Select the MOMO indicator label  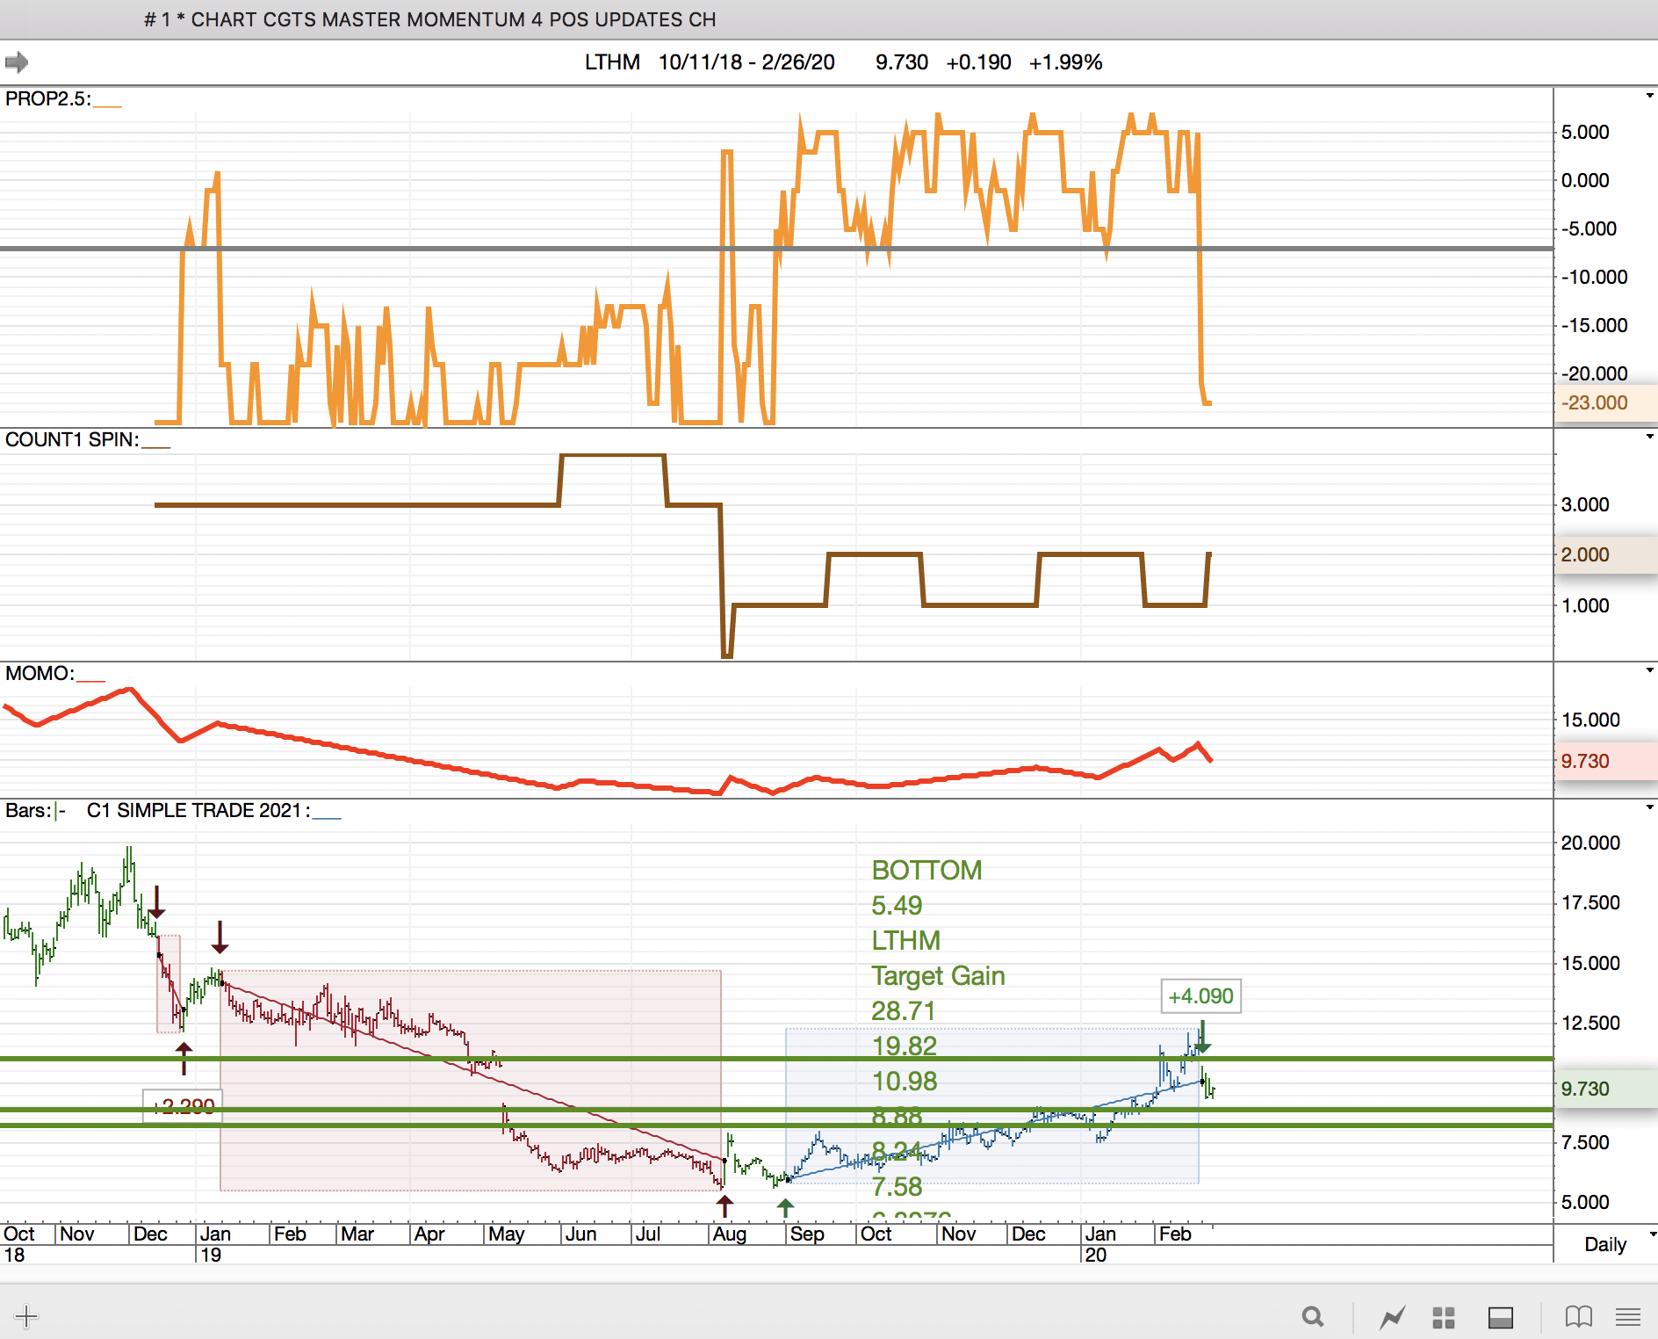[39, 673]
